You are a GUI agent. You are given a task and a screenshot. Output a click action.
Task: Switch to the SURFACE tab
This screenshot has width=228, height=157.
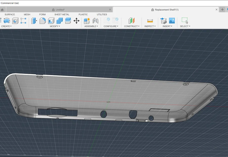point(10,14)
